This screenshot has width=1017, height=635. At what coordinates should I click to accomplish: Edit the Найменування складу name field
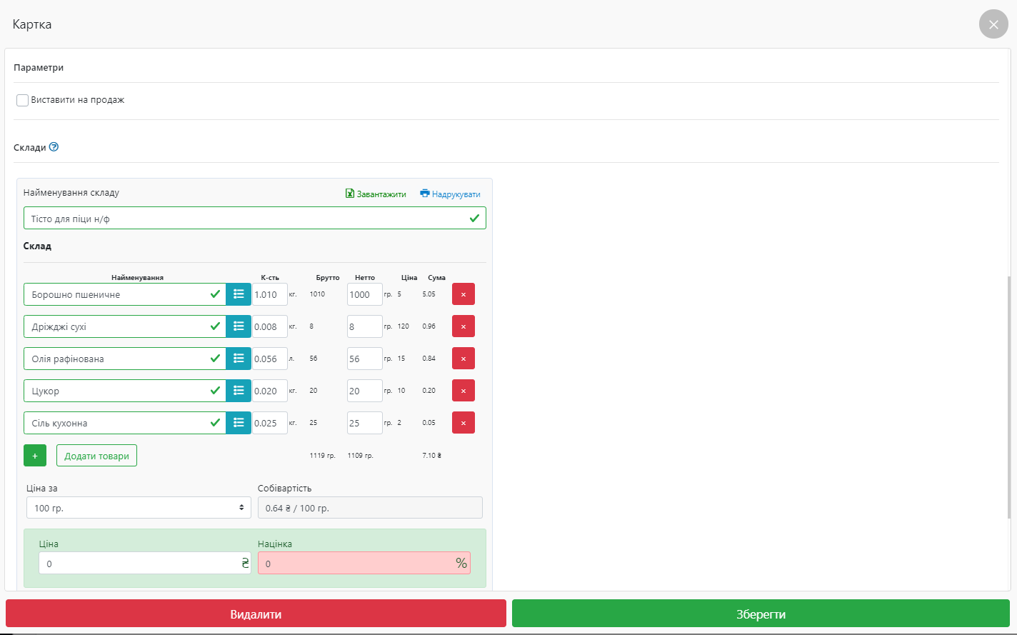tap(247, 219)
